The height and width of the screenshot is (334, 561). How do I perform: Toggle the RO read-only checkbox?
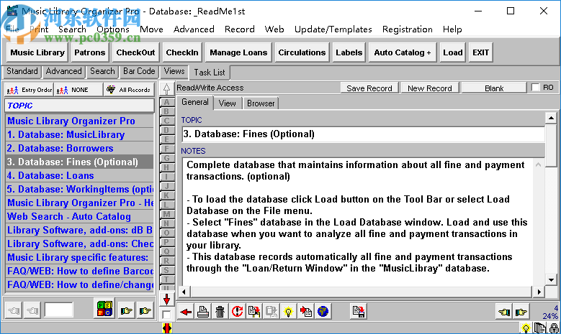click(536, 88)
